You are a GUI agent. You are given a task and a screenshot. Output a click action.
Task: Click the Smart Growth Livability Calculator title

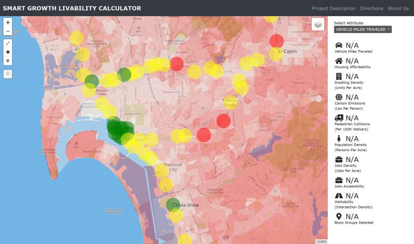click(72, 8)
